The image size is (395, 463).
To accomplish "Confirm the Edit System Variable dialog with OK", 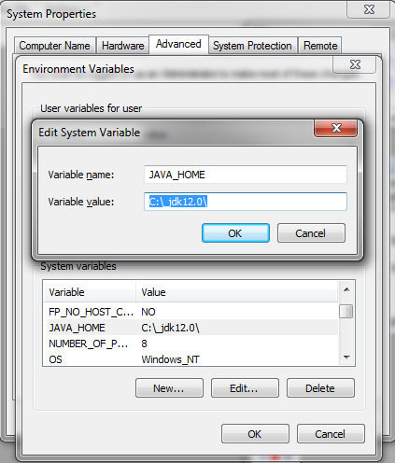I will [235, 233].
